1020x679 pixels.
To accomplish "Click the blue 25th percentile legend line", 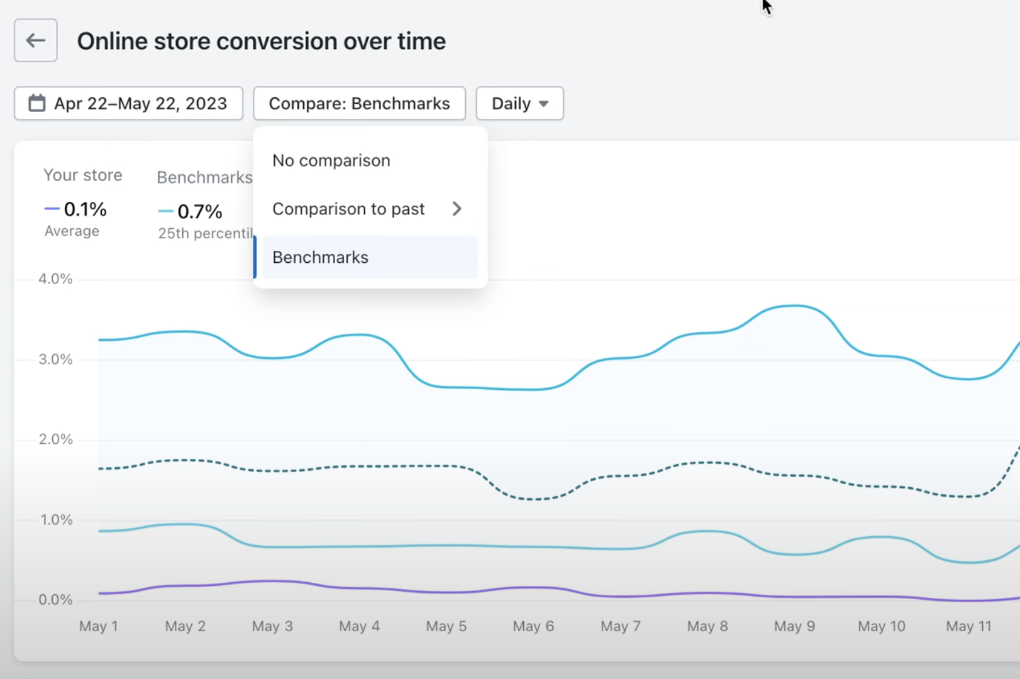I will click(x=166, y=211).
